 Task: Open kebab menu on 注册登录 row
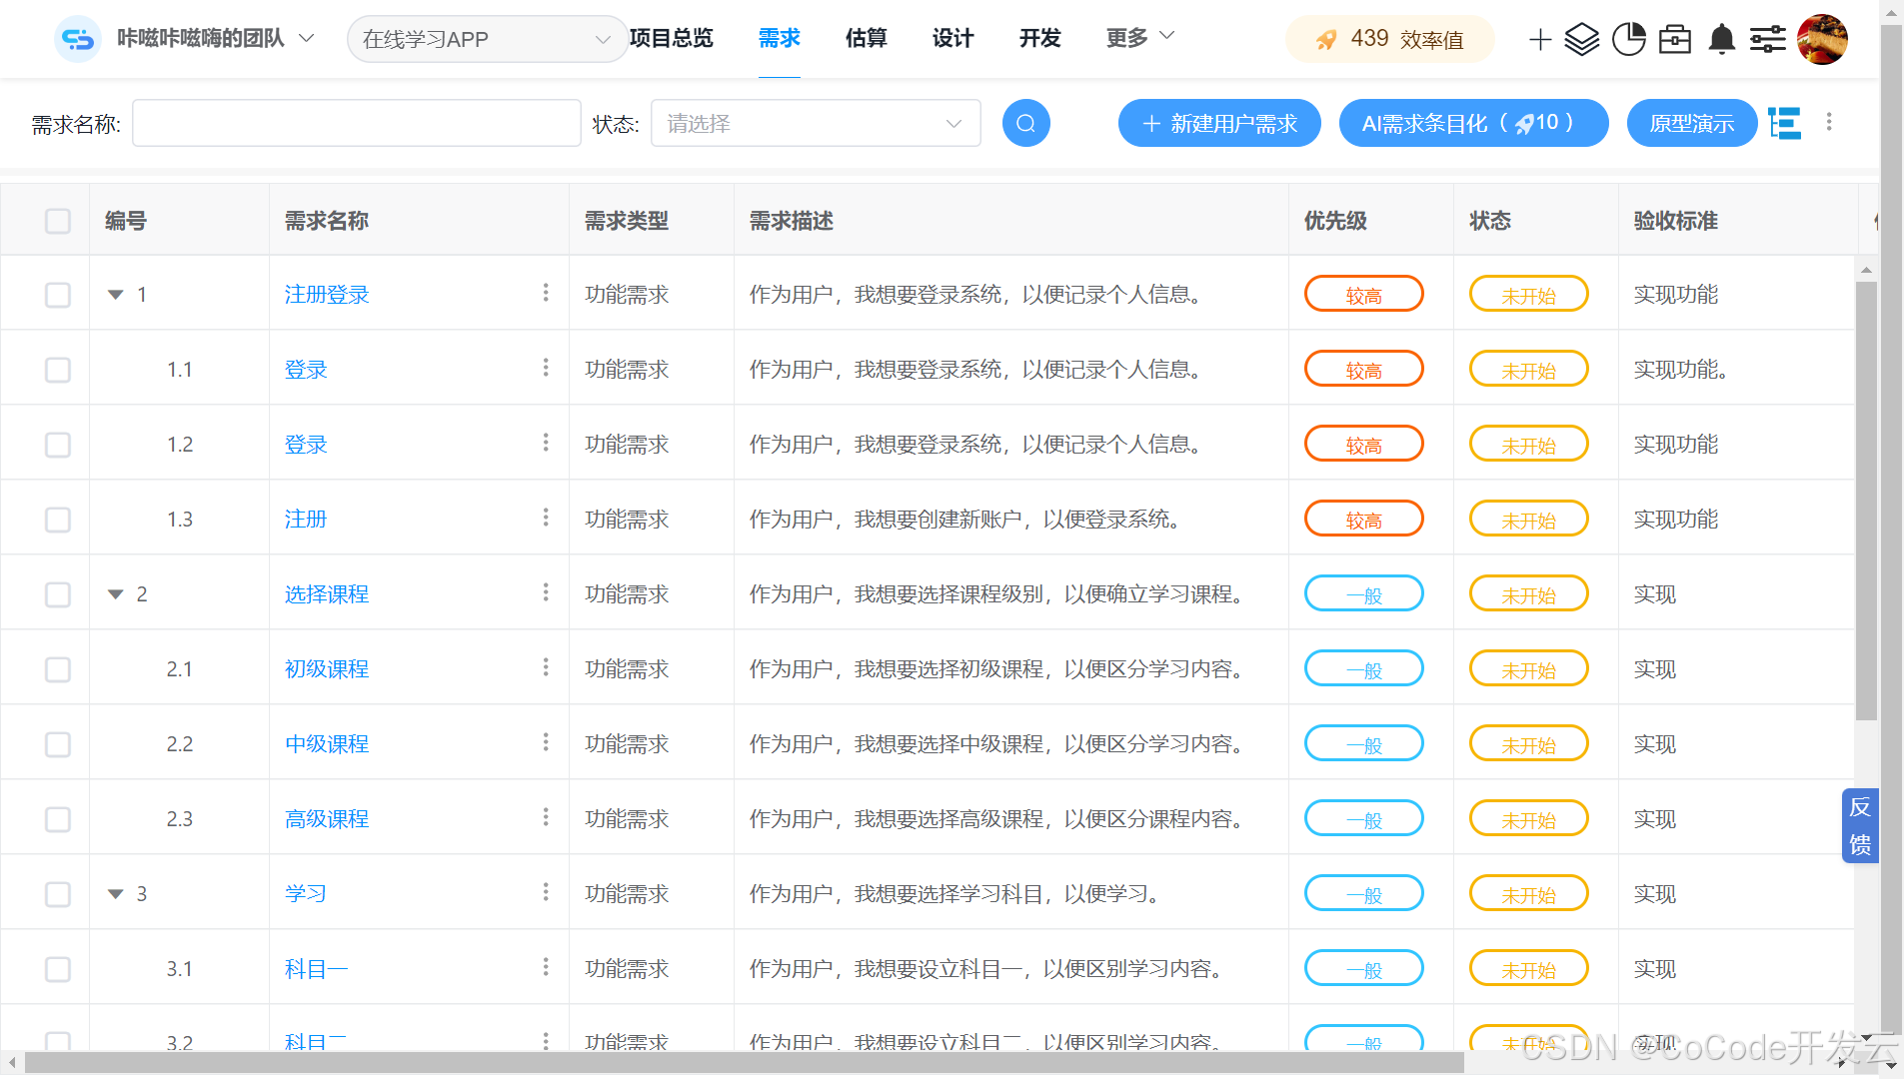tap(546, 293)
